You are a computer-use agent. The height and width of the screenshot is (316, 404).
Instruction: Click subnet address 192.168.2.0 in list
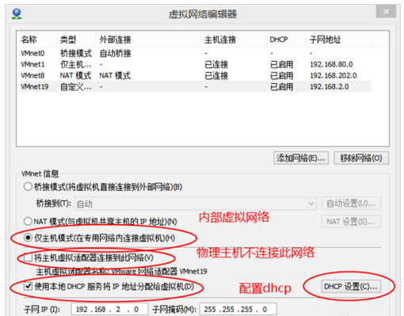pyautogui.click(x=330, y=86)
